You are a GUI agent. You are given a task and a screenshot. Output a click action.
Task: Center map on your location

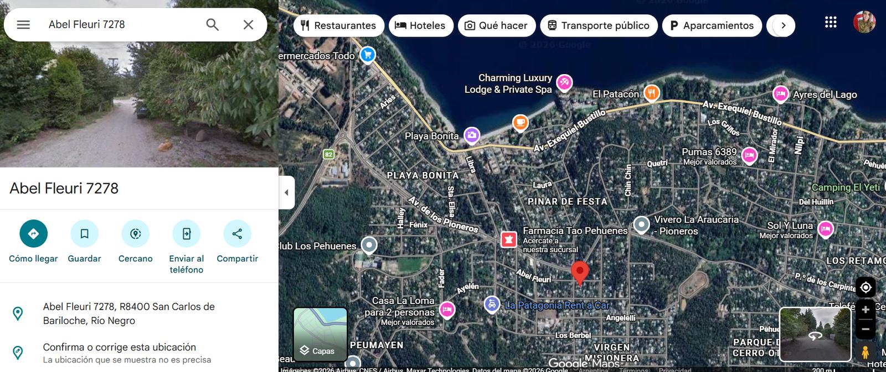[x=866, y=287]
